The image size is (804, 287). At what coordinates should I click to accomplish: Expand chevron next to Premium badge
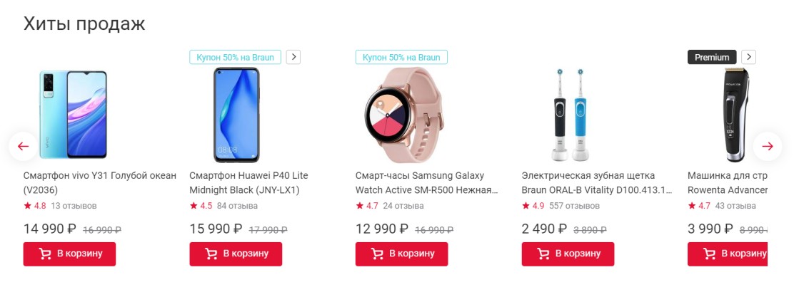[748, 57]
